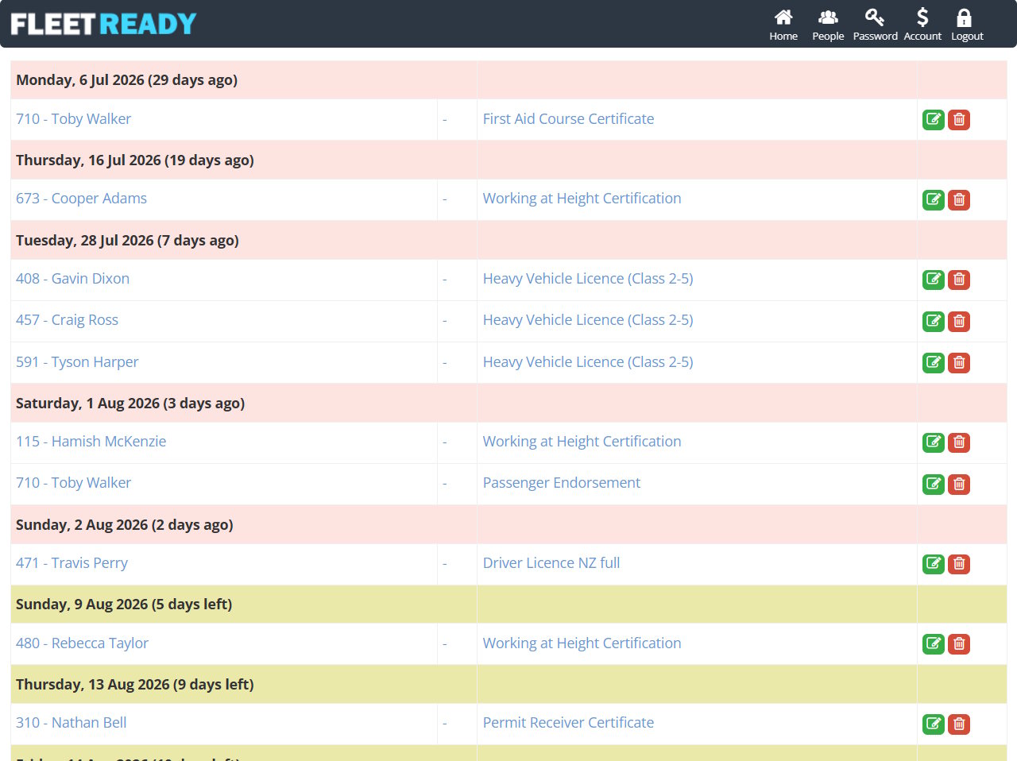Select the Sunday, 2 Aug 2026 date heading
The image size is (1017, 761).
[125, 525]
